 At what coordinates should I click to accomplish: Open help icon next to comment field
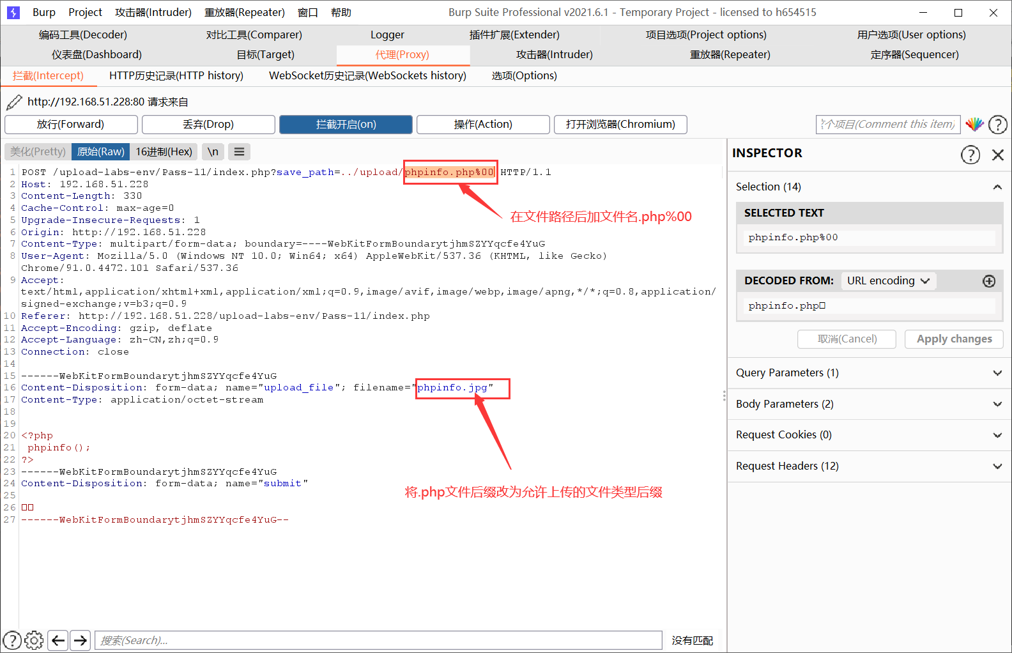tap(997, 124)
